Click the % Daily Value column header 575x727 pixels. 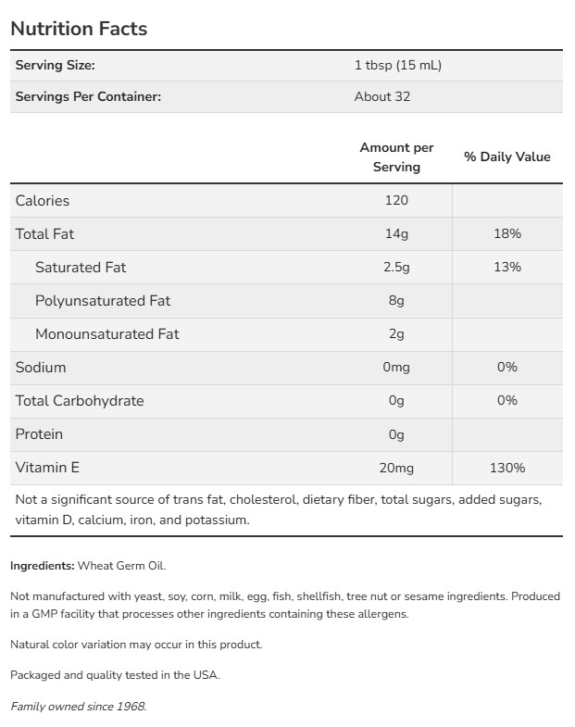pyautogui.click(x=507, y=157)
